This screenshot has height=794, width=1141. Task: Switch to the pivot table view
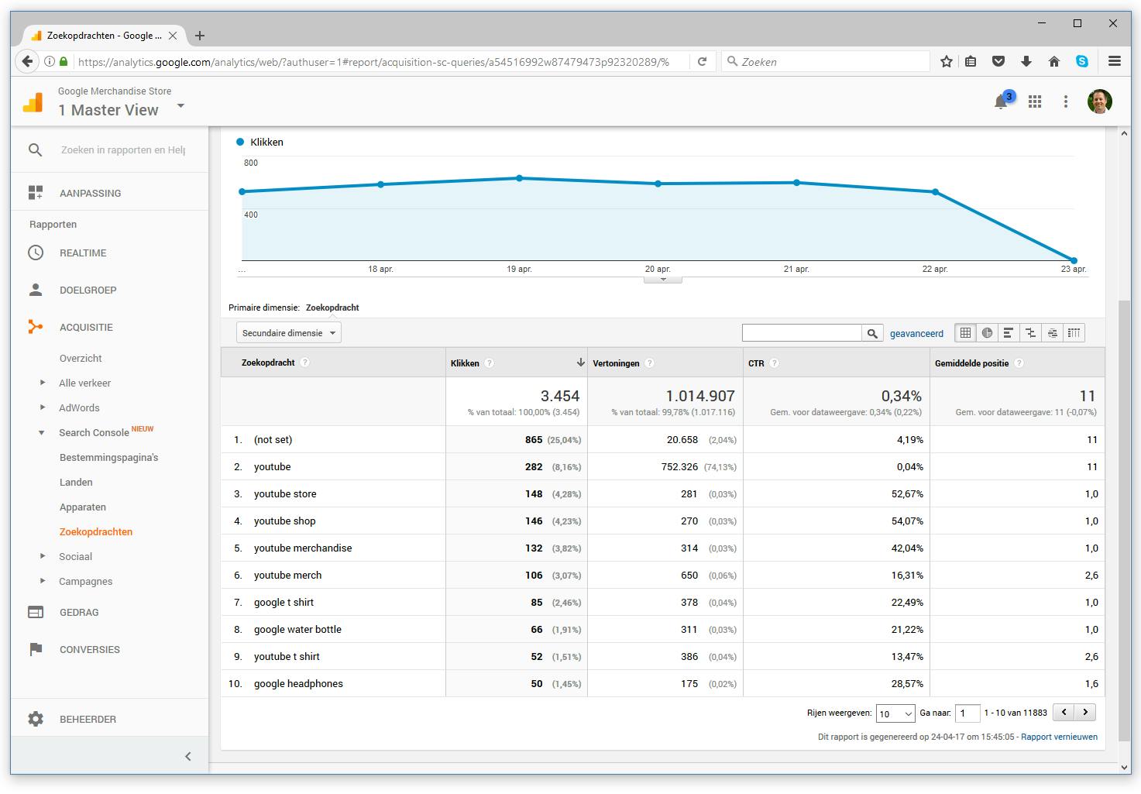coord(1074,333)
